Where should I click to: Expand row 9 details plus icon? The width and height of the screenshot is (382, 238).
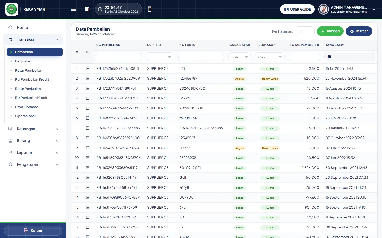coord(88,148)
